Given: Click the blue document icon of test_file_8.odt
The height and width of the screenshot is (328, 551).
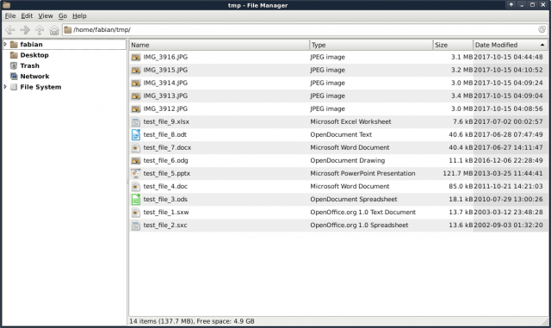Looking at the screenshot, I should click(x=136, y=134).
